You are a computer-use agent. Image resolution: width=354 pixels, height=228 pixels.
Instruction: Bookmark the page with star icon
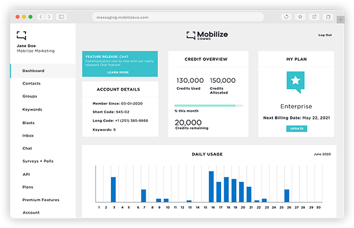300,17
